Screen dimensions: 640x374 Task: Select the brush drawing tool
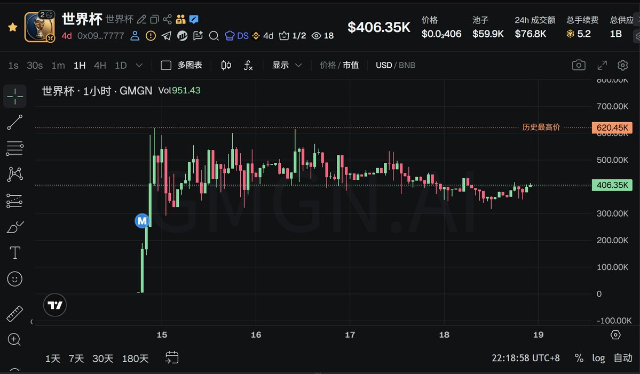pos(15,227)
